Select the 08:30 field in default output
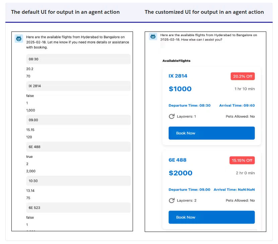Image resolution: width=278 pixels, height=244 pixels. click(78, 59)
